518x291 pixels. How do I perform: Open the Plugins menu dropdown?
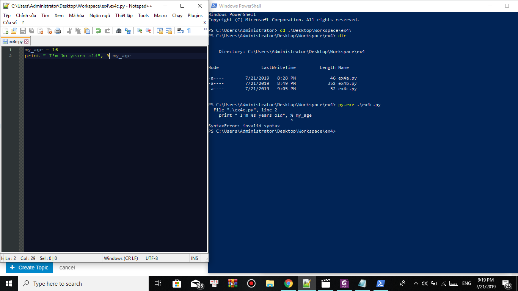click(195, 16)
